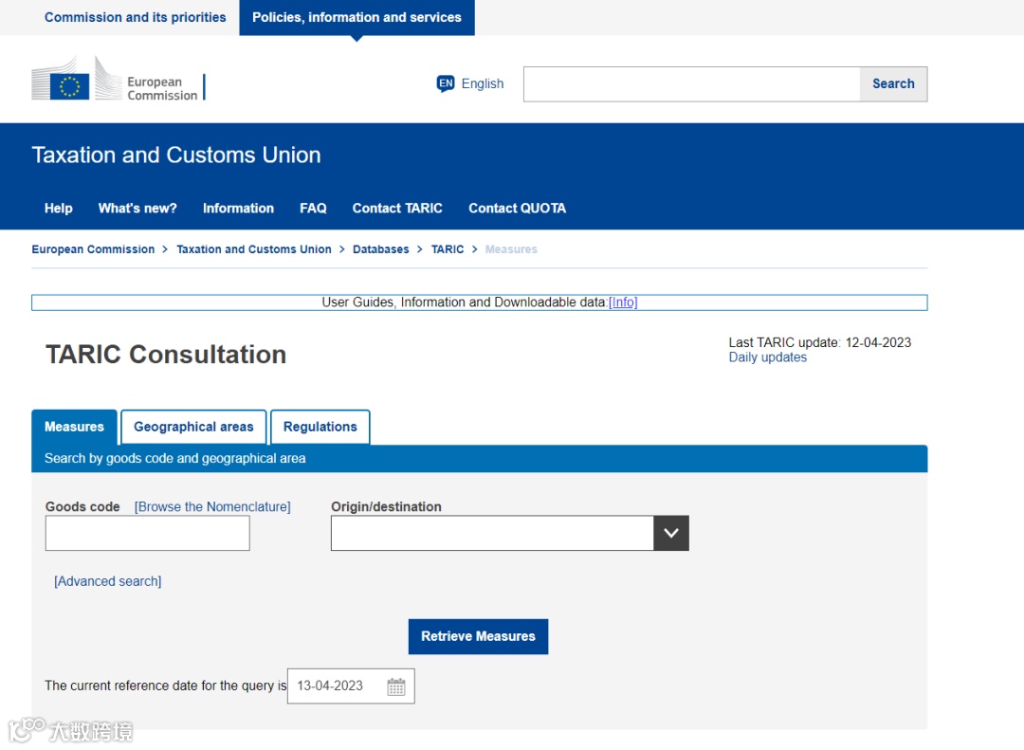Go to European Commission breadcrumb
Screen dimensions: 1024x750
(x=93, y=249)
